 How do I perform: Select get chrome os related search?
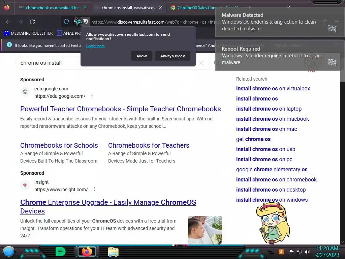(253, 139)
